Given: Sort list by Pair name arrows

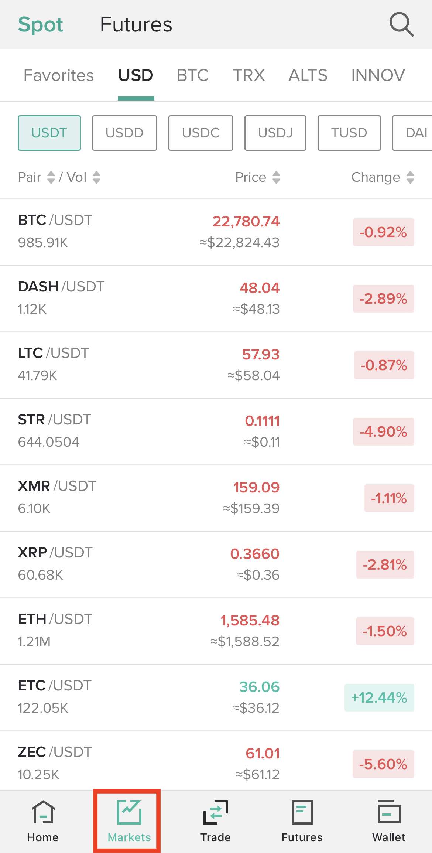Looking at the screenshot, I should pyautogui.click(x=51, y=177).
